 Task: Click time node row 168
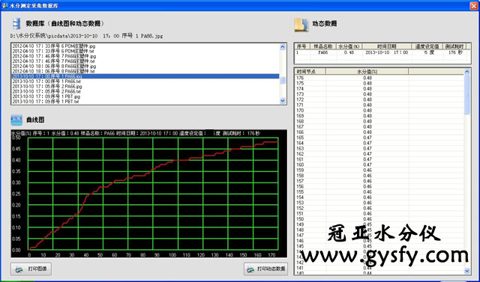click(379, 121)
